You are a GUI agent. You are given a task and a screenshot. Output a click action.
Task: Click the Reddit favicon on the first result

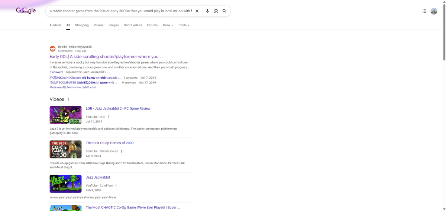point(53,49)
